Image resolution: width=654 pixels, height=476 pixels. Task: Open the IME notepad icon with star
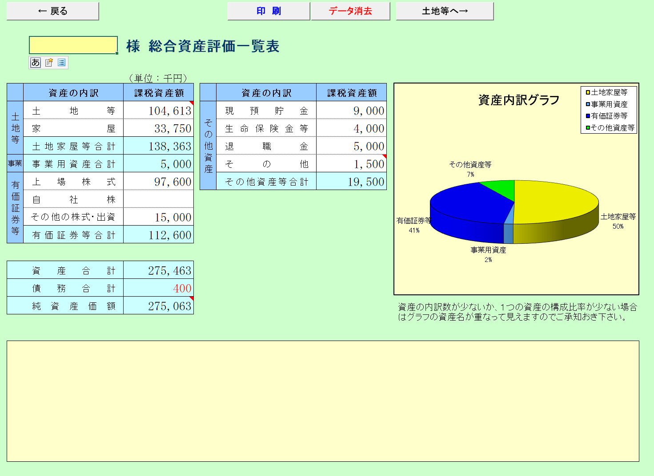(49, 63)
